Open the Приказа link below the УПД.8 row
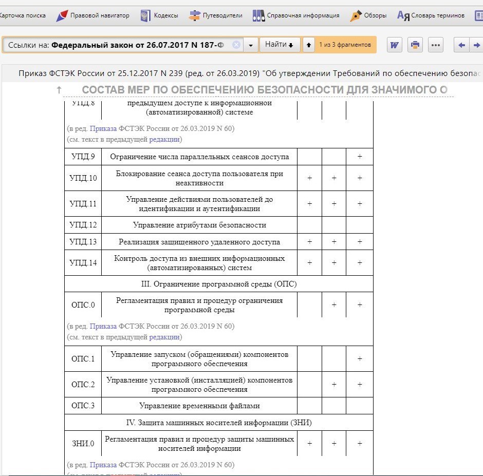Screen dimensions: 483x476 (x=103, y=128)
